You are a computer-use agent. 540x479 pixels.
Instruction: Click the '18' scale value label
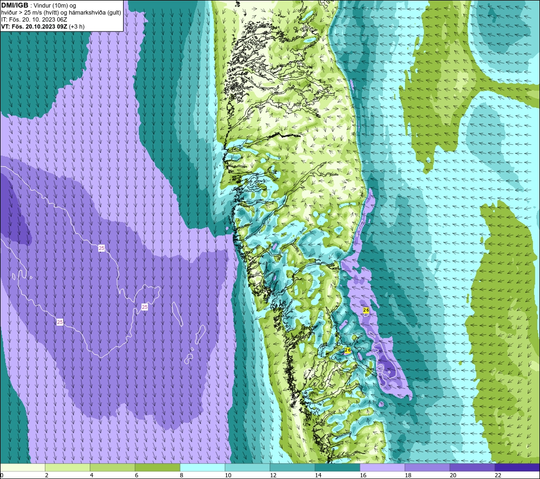pos(408,475)
